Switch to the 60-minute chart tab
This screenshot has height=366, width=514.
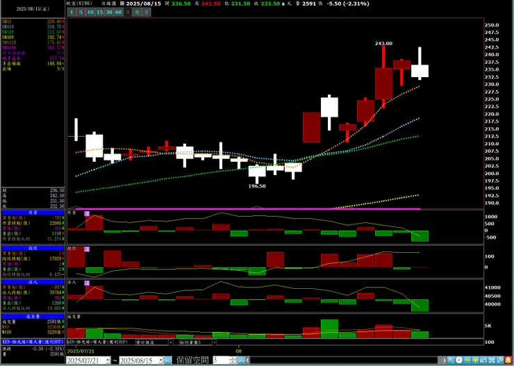tap(118, 13)
